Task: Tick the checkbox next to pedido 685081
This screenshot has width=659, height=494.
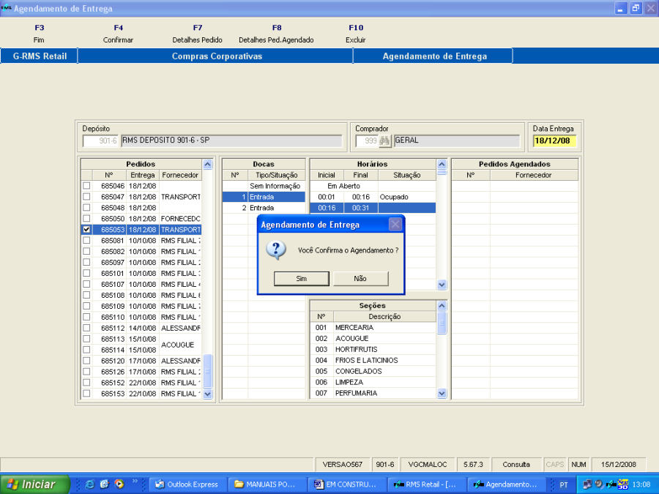Action: tap(87, 240)
